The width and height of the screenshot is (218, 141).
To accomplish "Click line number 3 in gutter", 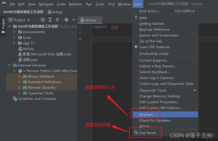I will 80,39.
